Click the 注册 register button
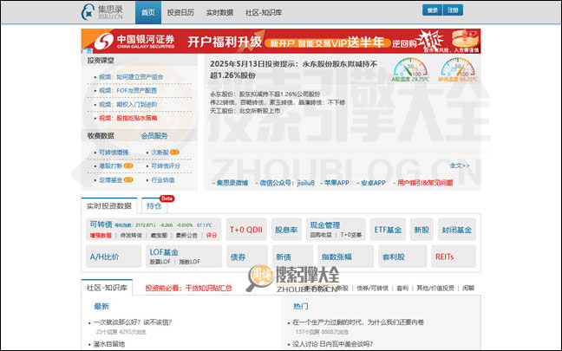This screenshot has width=562, height=351. coord(453,10)
